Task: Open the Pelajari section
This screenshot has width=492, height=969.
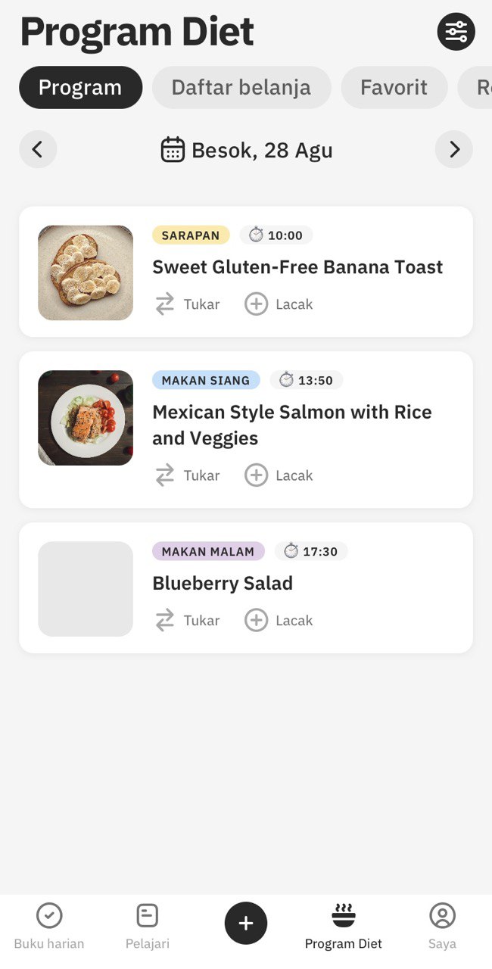Action: pos(148,926)
